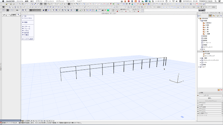Screen dimensions: 223x125
Task: Open the ドキュメント menu
Action: tap(49, 1)
